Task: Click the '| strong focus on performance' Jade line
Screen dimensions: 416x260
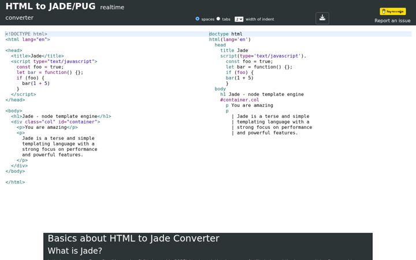Action: point(272,127)
